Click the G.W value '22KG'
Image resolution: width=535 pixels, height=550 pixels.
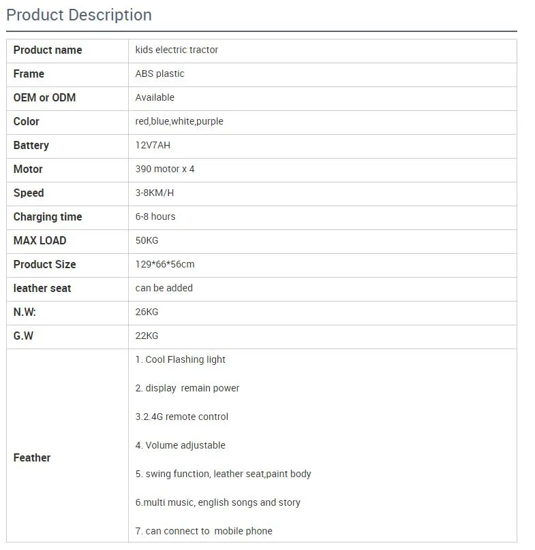click(147, 336)
